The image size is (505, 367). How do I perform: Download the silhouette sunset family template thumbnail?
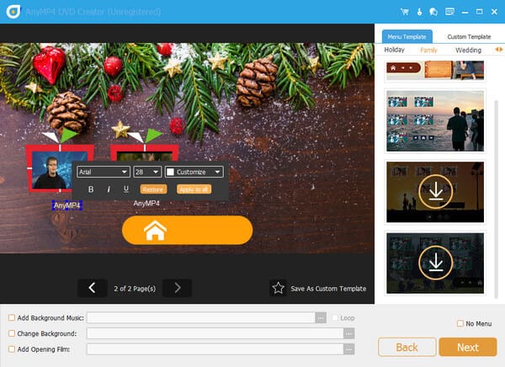(x=435, y=192)
